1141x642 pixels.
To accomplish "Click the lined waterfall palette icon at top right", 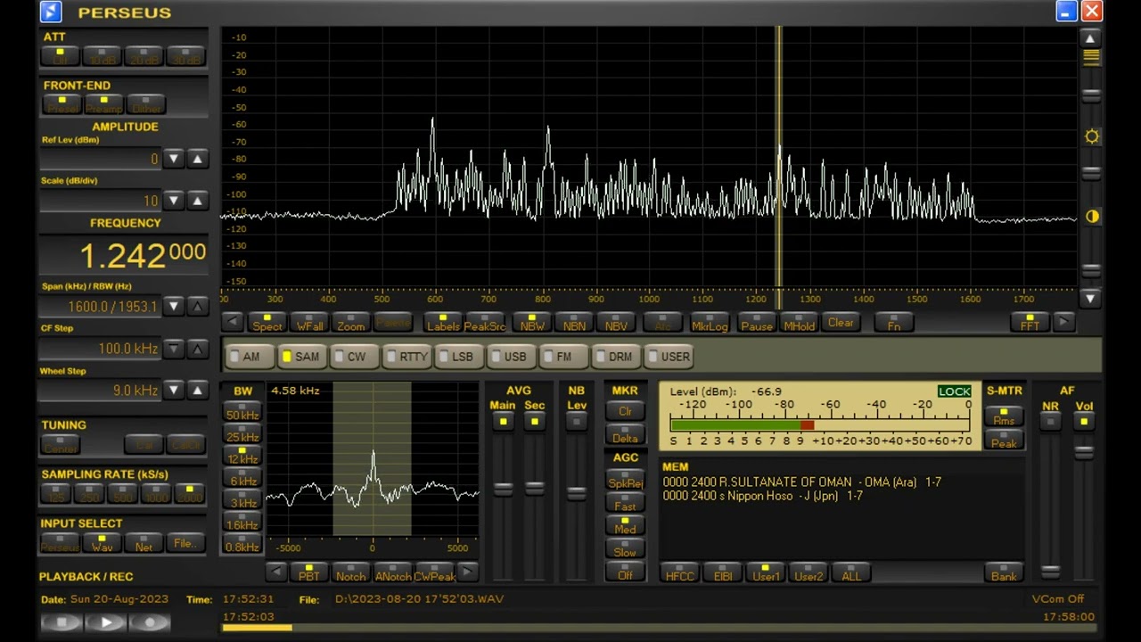I will point(1091,57).
